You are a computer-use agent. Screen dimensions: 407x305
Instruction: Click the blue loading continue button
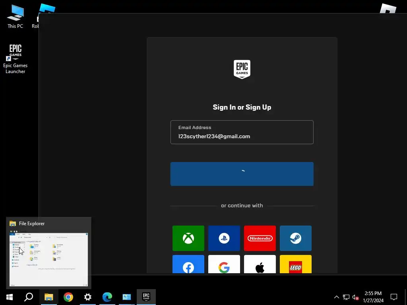[x=242, y=174]
